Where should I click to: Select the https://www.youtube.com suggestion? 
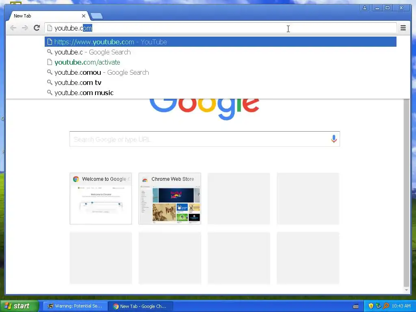coord(220,42)
